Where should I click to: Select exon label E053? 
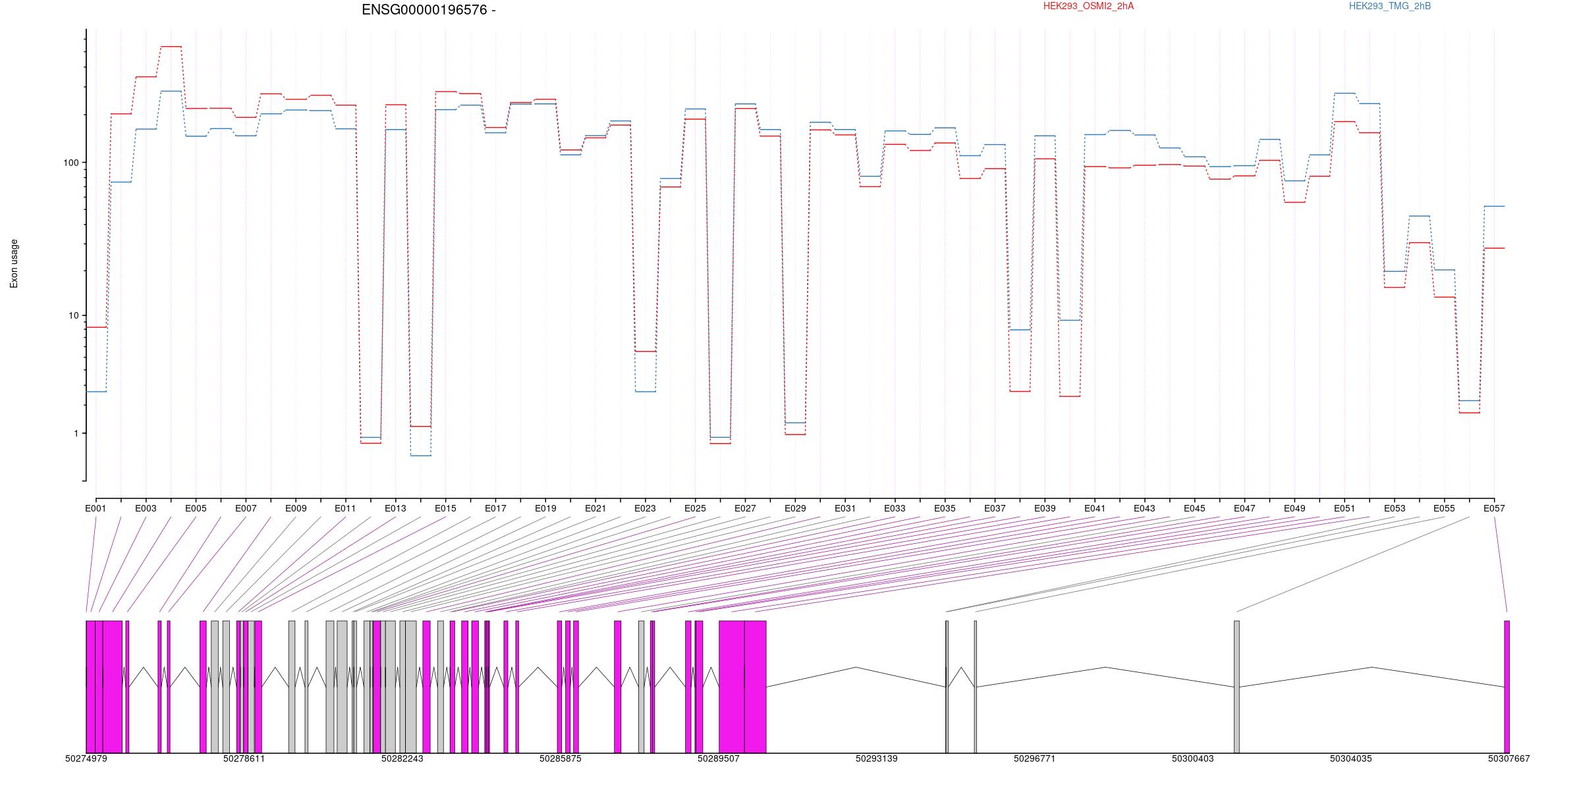(1395, 508)
